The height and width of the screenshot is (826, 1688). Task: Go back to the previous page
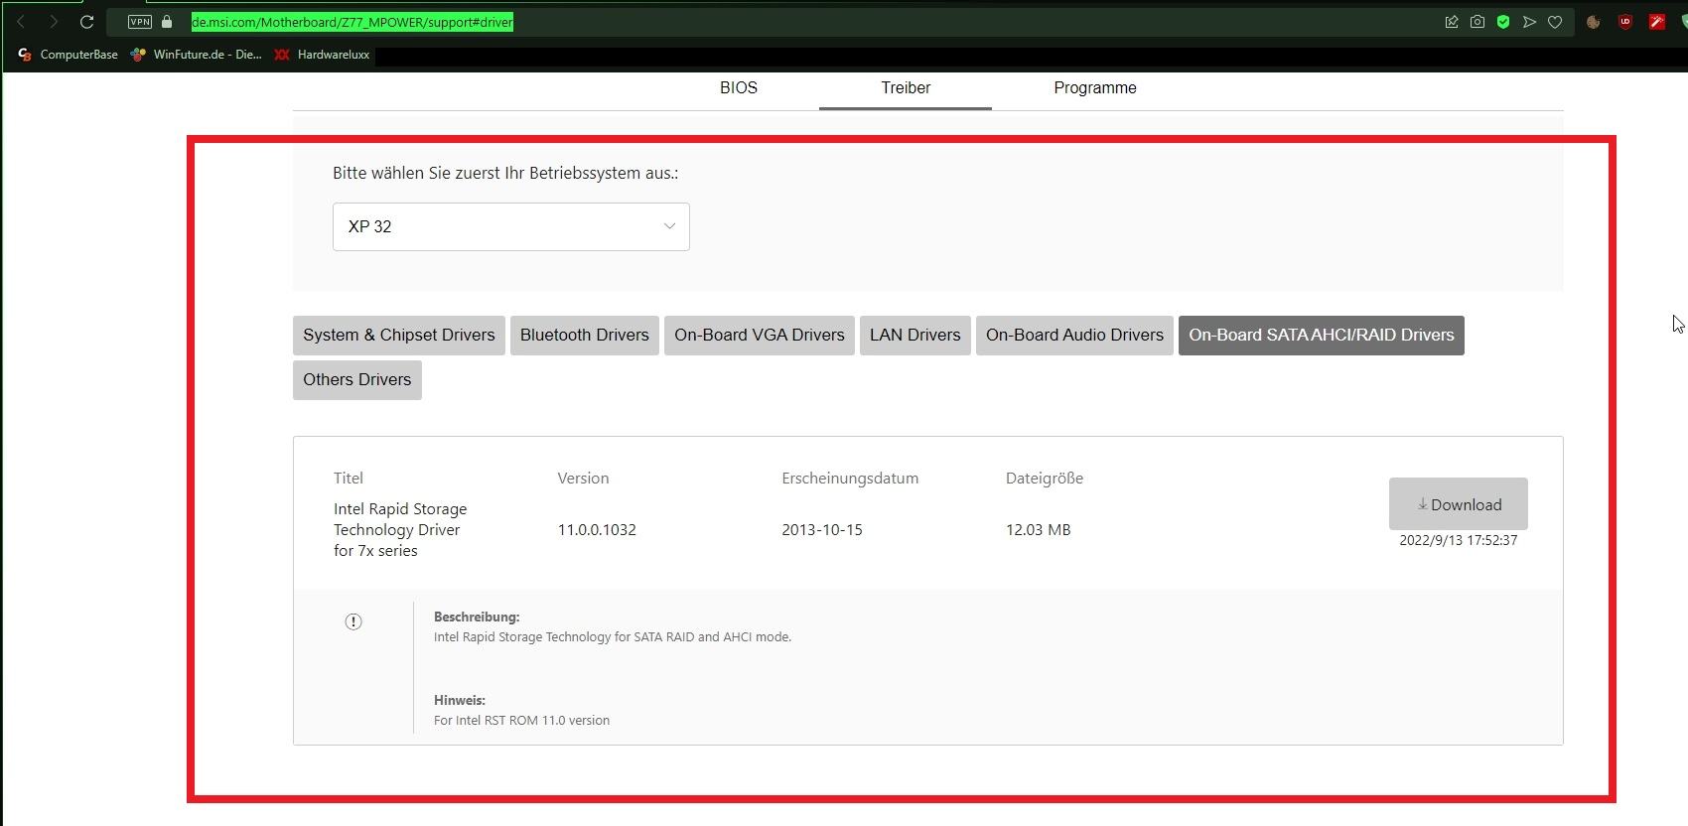(21, 22)
